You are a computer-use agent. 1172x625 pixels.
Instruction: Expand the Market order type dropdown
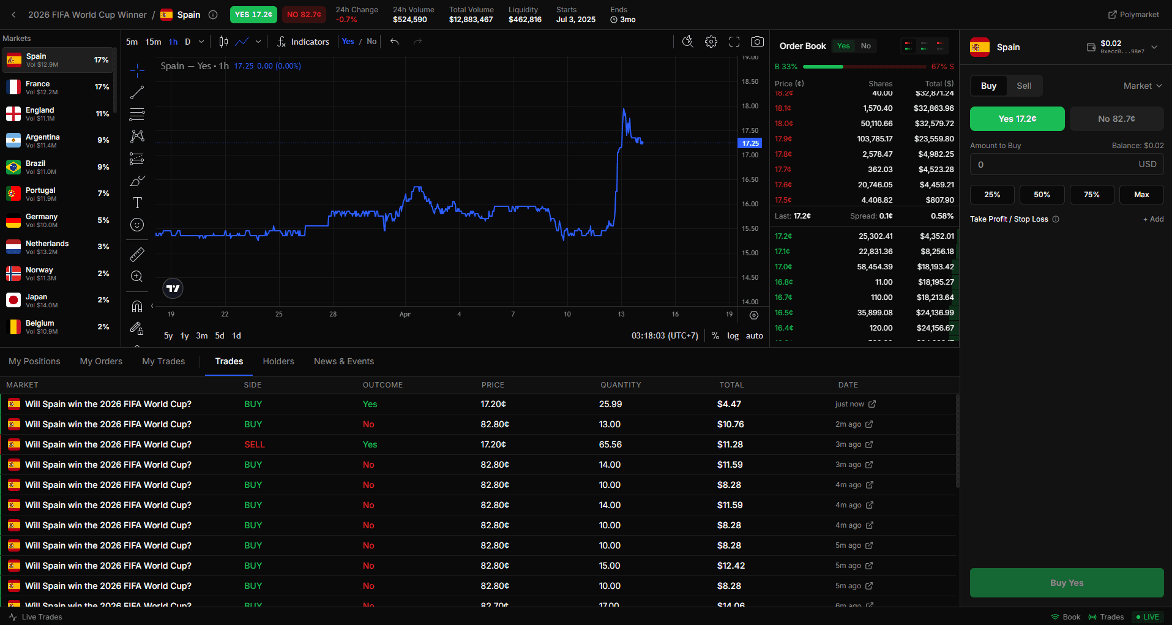point(1142,86)
